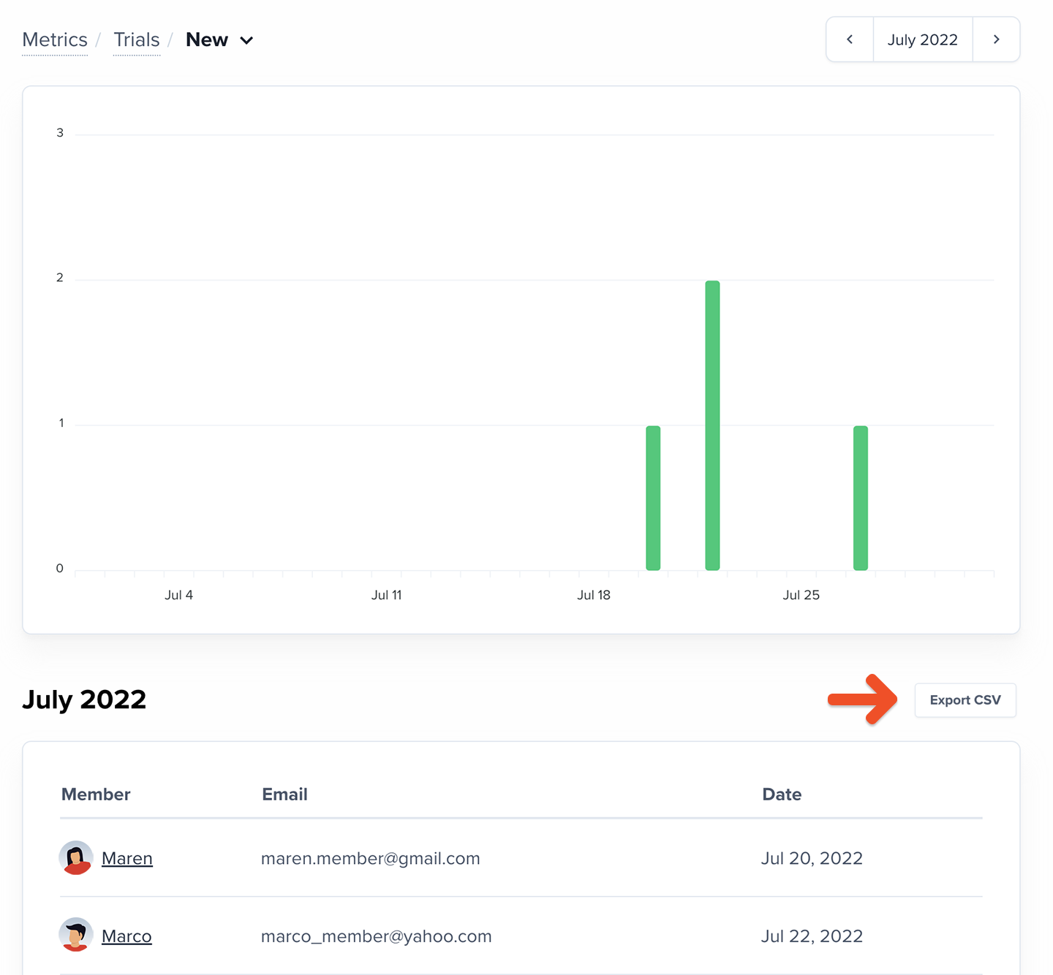Screen dimensions: 1053x975
Task: Select maren.member@gmail.com email text
Action: pyautogui.click(x=371, y=858)
